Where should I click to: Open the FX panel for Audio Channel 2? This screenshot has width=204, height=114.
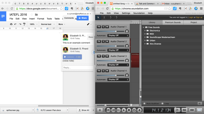coord(99,41)
